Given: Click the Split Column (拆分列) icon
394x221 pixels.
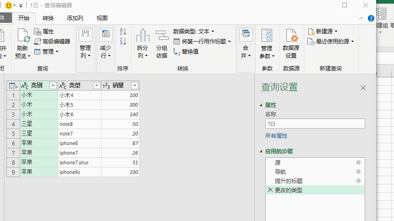Looking at the screenshot, I should tap(142, 35).
